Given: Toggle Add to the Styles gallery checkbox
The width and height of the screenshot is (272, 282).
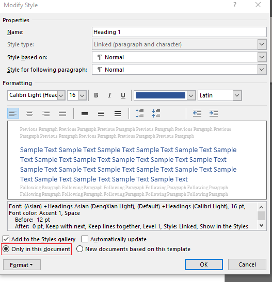Looking at the screenshot, I should (6, 239).
